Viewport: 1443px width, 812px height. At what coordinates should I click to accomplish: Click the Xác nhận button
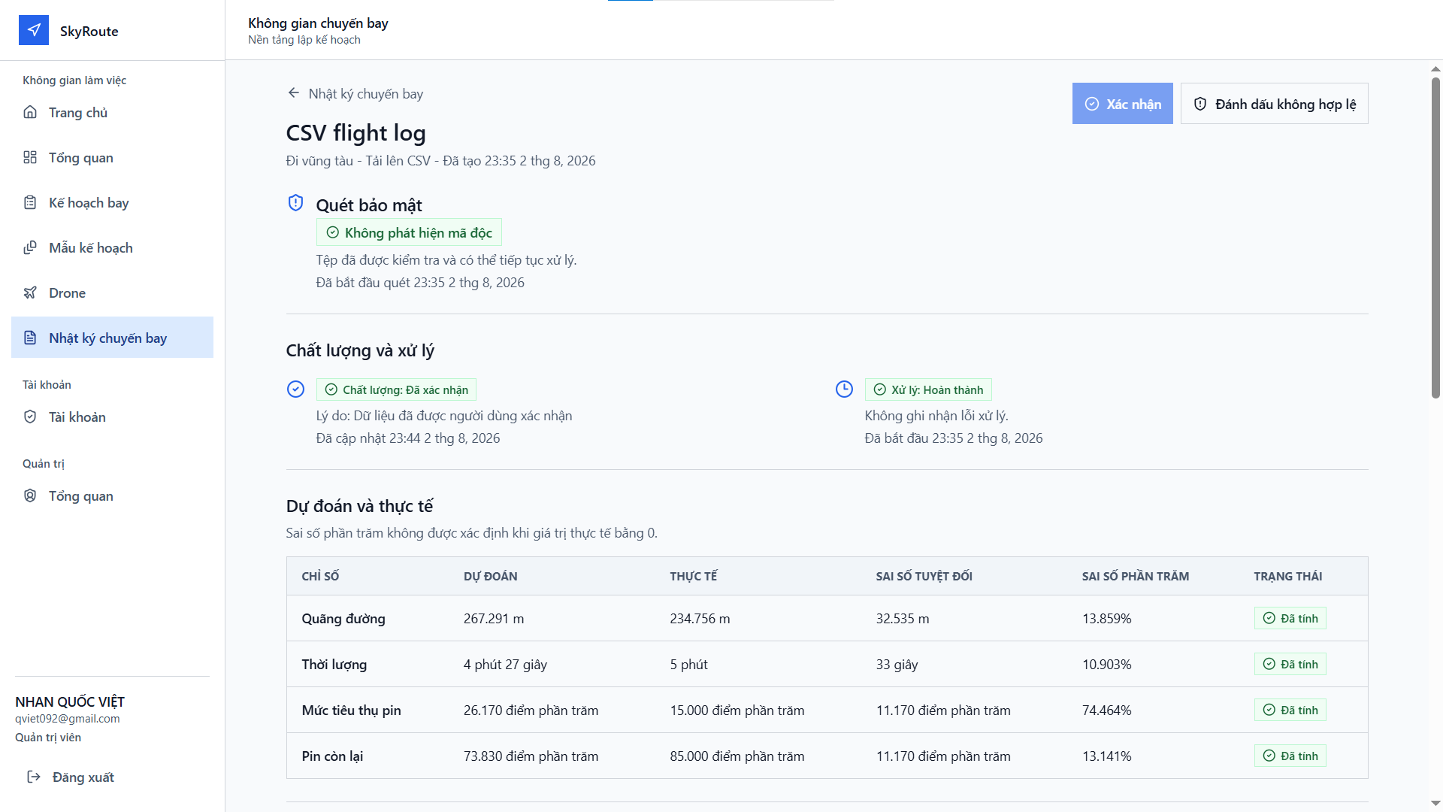tap(1122, 104)
